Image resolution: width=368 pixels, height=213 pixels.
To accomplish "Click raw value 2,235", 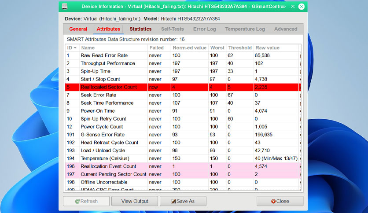I will point(261,87).
